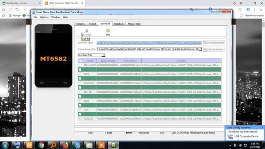Image resolution: width=265 pixels, height=149 pixels.
Task: Reload the browser page
Action: 10,10
